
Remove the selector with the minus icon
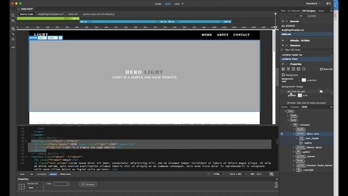(x=287, y=45)
